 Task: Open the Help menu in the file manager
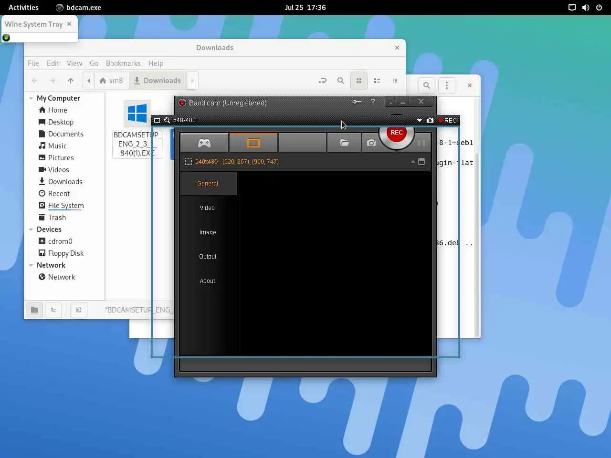[156, 63]
